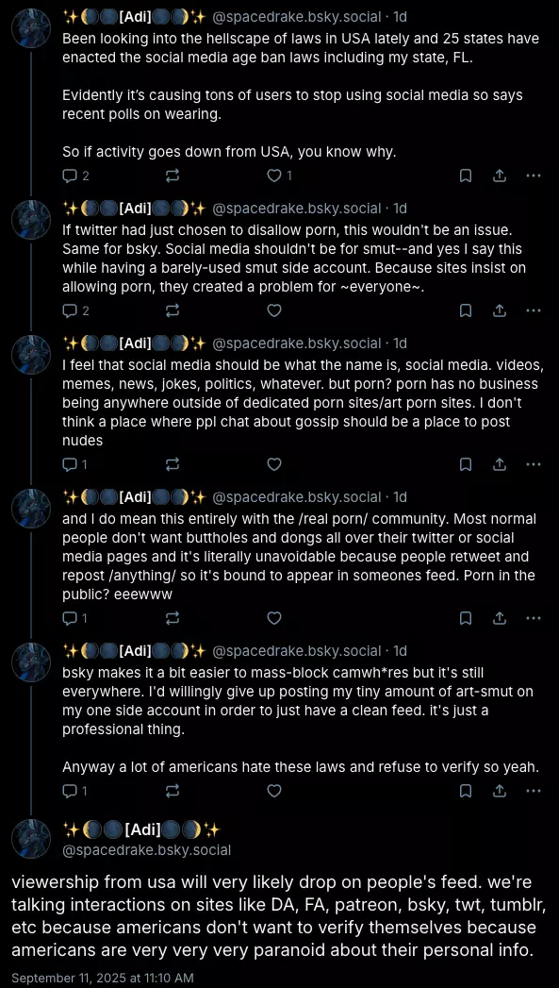Open more options on 'buttholes and dongs' post

534,618
